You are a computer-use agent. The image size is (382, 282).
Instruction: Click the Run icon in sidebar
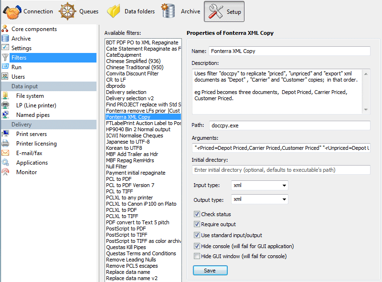pyautogui.click(x=5, y=67)
